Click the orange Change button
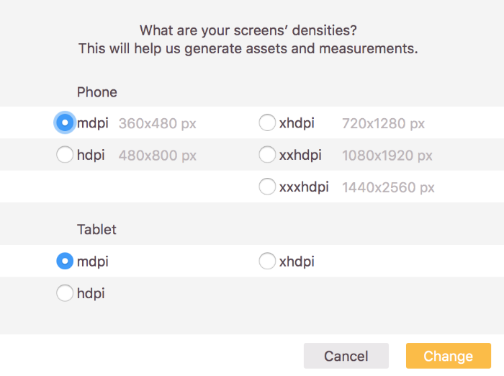504x376 pixels. [x=448, y=356]
